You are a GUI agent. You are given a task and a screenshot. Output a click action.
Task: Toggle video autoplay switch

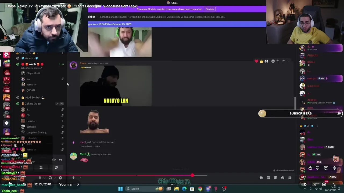point(304,184)
